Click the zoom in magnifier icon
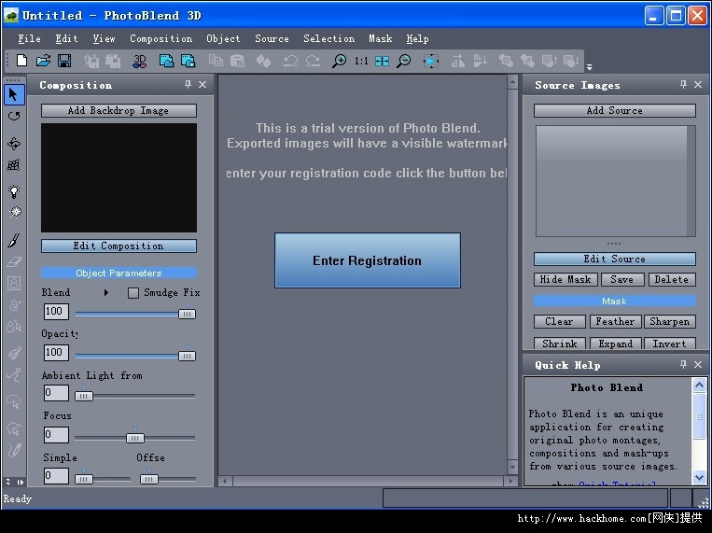Image resolution: width=712 pixels, height=533 pixels. 339,61
